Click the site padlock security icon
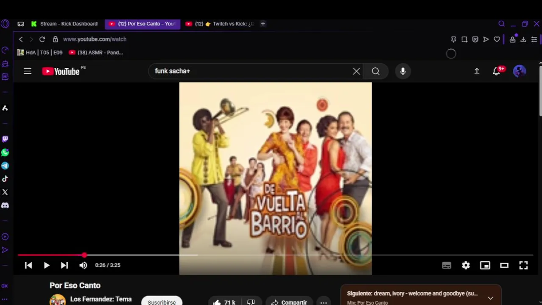Image resolution: width=542 pixels, height=305 pixels. 55,39
